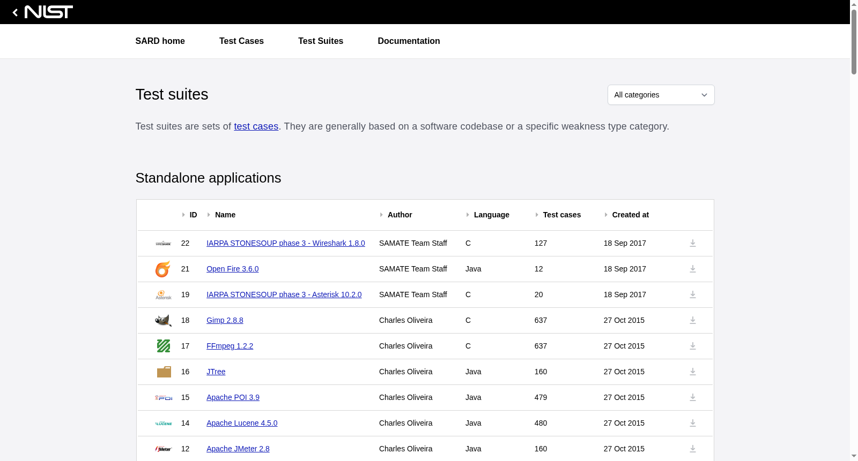Open the Apache JMeter 2.8 link
This screenshot has width=858, height=461.
[238, 449]
